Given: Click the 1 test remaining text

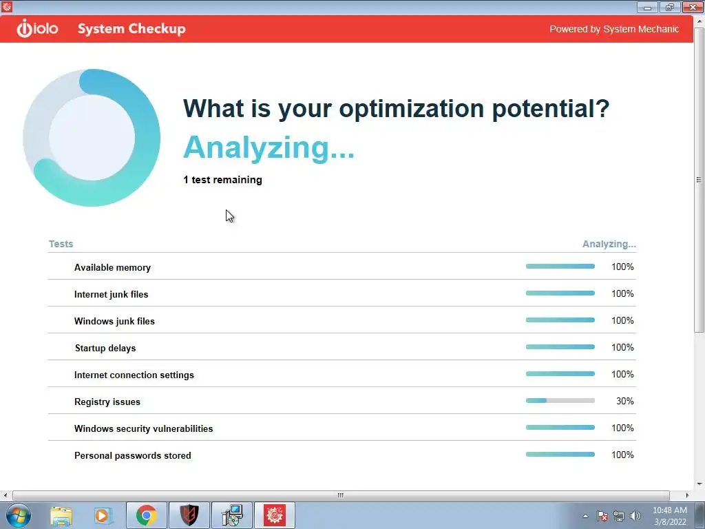Looking at the screenshot, I should click(222, 180).
